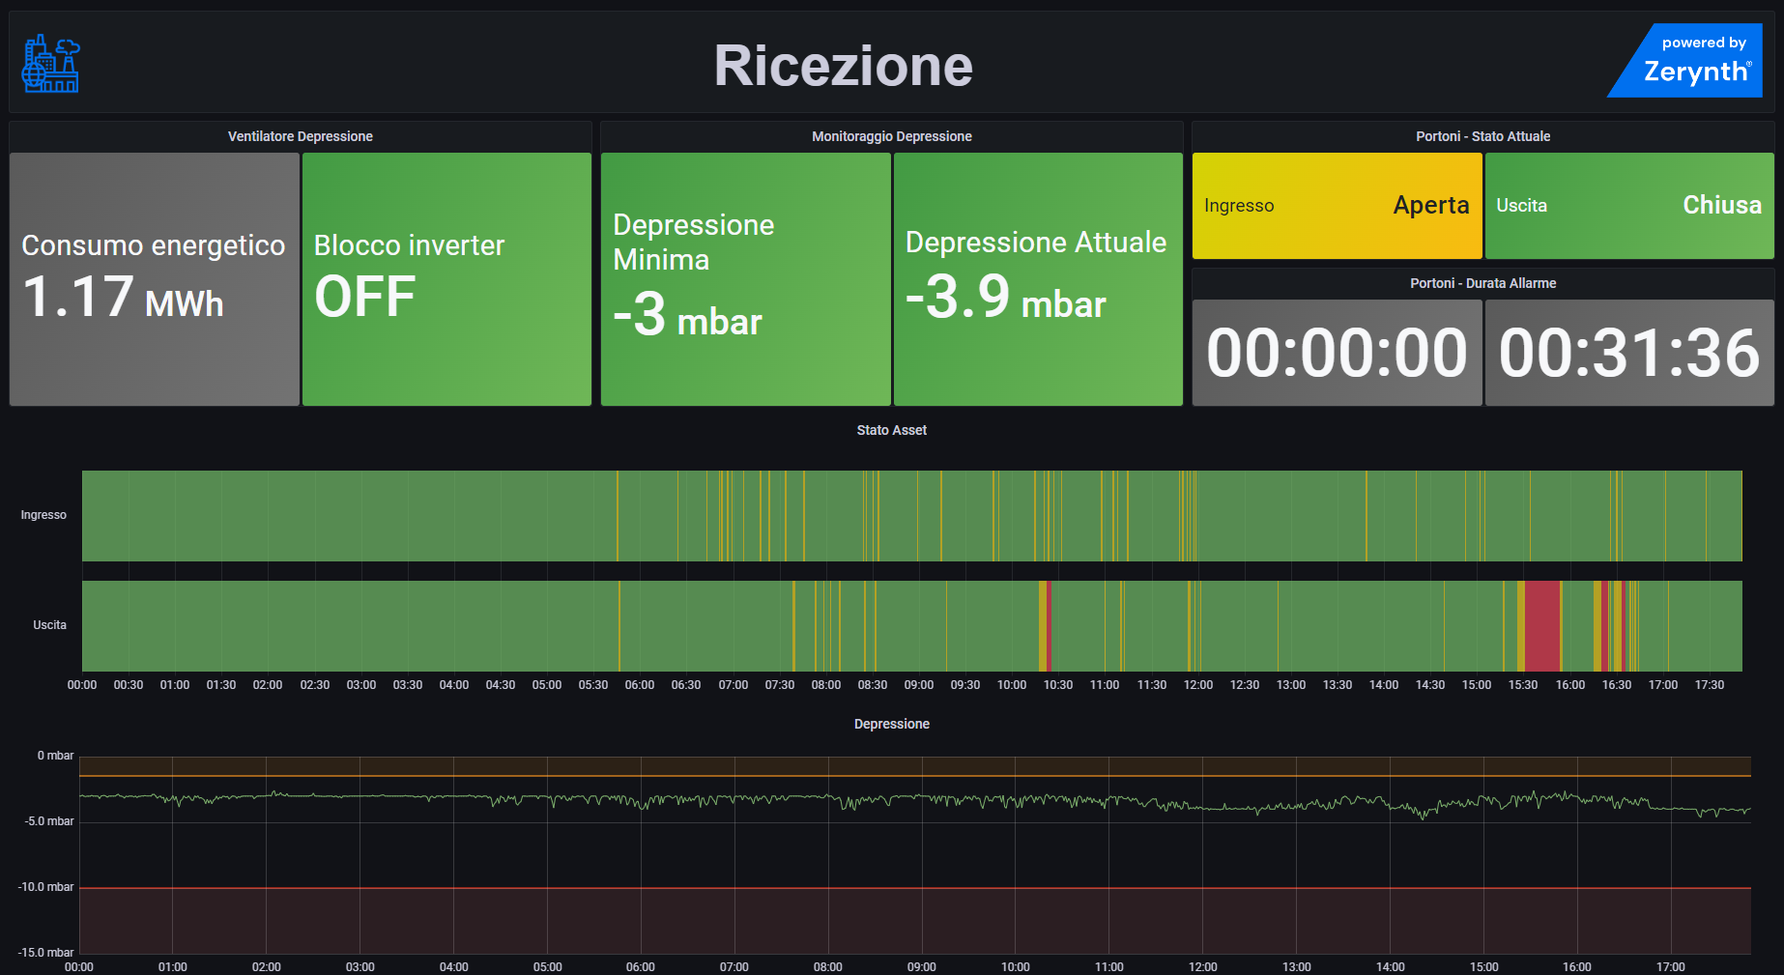The height and width of the screenshot is (975, 1784).
Task: Open the Portoni - Durata Allarme panel title
Action: (x=1482, y=283)
